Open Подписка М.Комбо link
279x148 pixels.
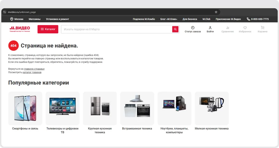point(144,19)
